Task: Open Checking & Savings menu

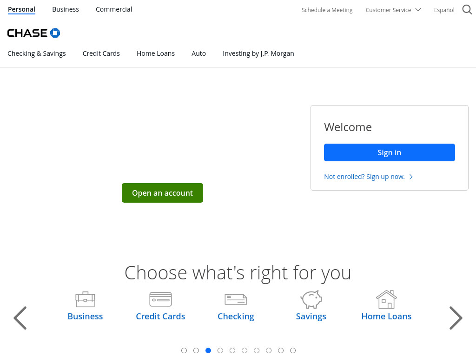Action: [x=36, y=53]
